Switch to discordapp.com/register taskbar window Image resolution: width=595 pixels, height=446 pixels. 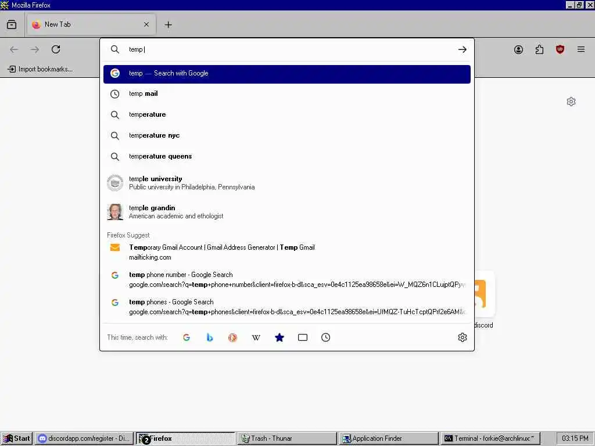pyautogui.click(x=85, y=438)
